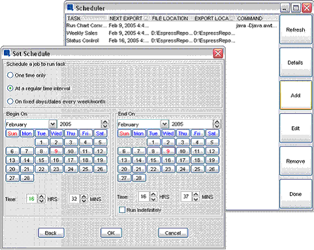The image size is (314, 250).
Task: Pick day 12 in Begin On calendar
Action: (100, 151)
